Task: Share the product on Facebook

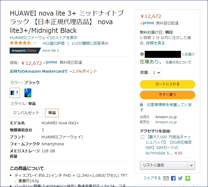Action: (x=173, y=178)
